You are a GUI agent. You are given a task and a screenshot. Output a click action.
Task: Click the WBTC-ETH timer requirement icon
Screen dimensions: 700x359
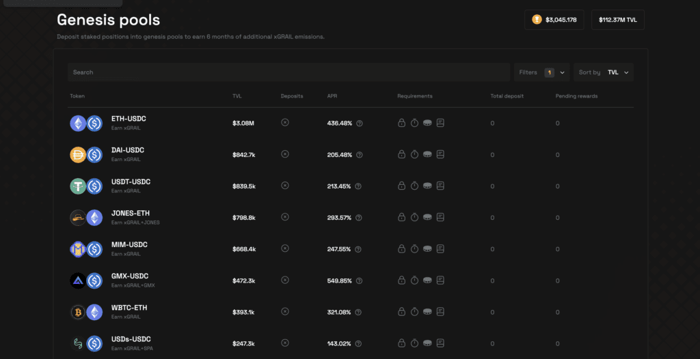point(414,311)
